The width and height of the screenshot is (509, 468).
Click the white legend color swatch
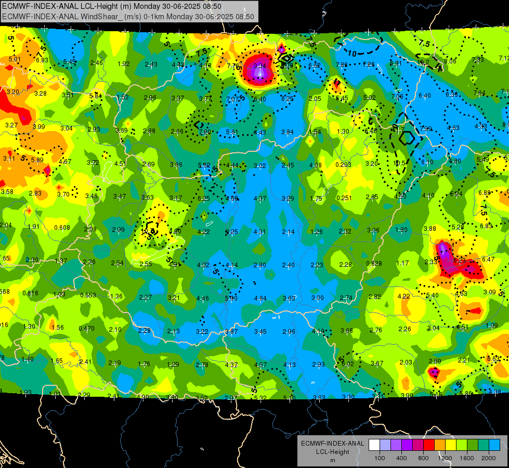pyautogui.click(x=374, y=445)
